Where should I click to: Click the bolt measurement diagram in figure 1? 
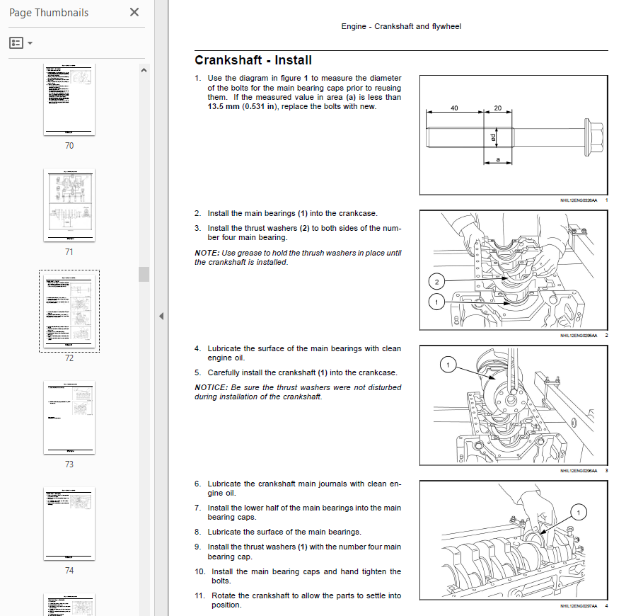coord(514,135)
